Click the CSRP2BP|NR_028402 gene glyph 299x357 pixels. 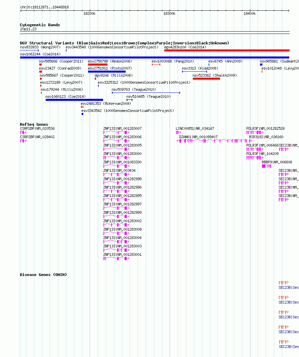coord(23,141)
